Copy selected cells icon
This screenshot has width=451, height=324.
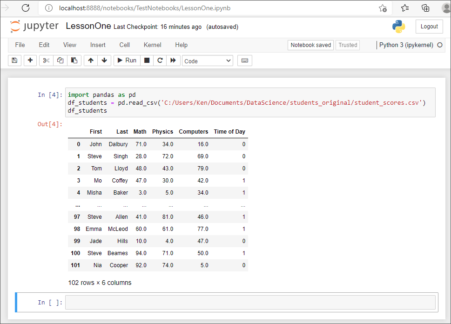[x=60, y=61]
